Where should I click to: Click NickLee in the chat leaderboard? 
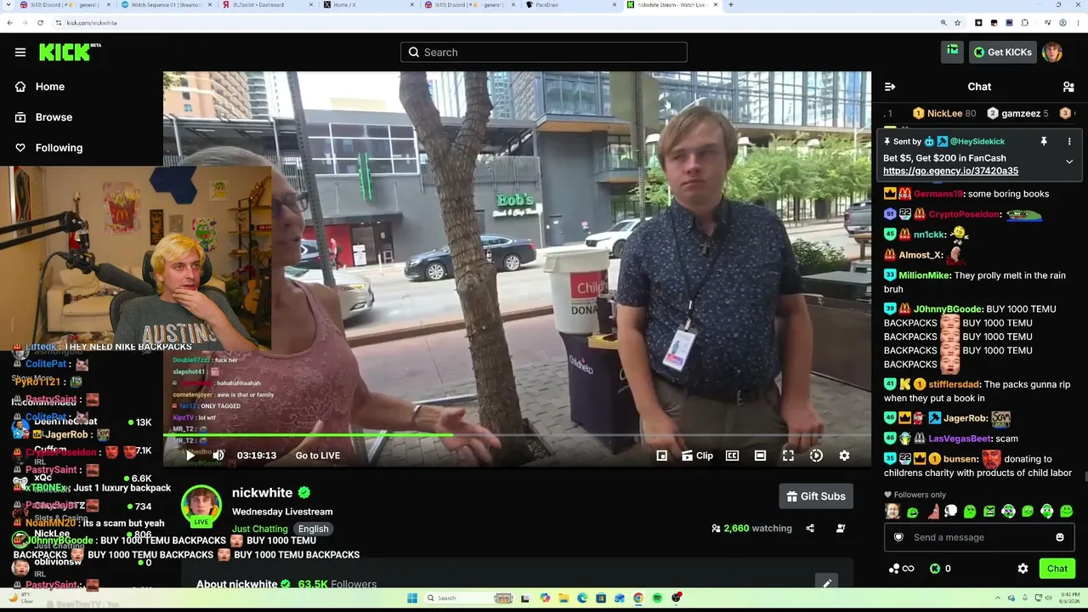tap(944, 113)
